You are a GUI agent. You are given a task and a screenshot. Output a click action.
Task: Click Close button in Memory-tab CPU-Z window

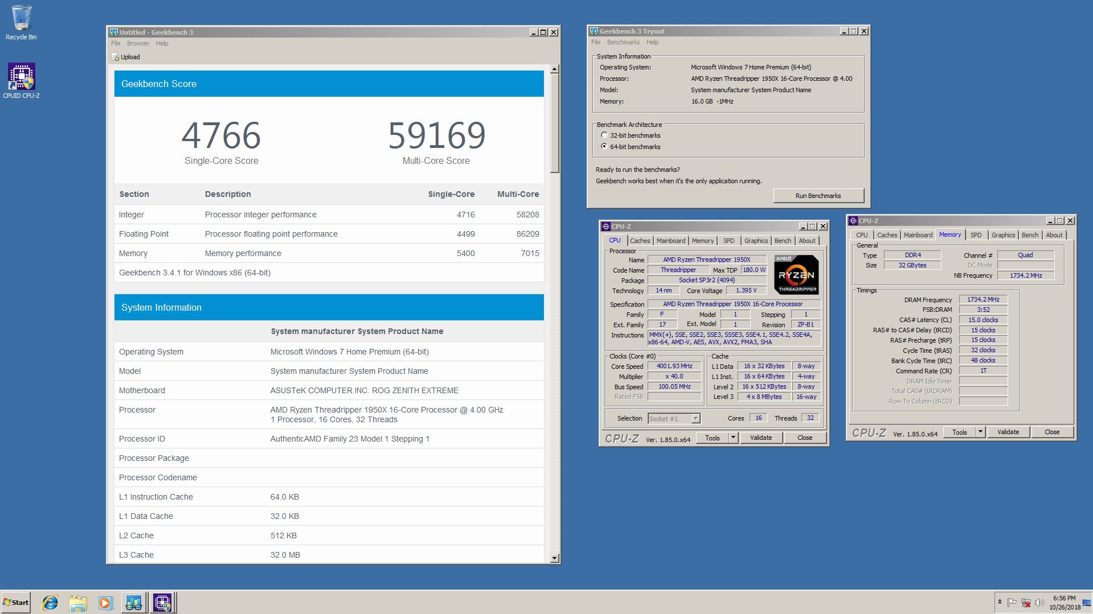tap(1052, 432)
